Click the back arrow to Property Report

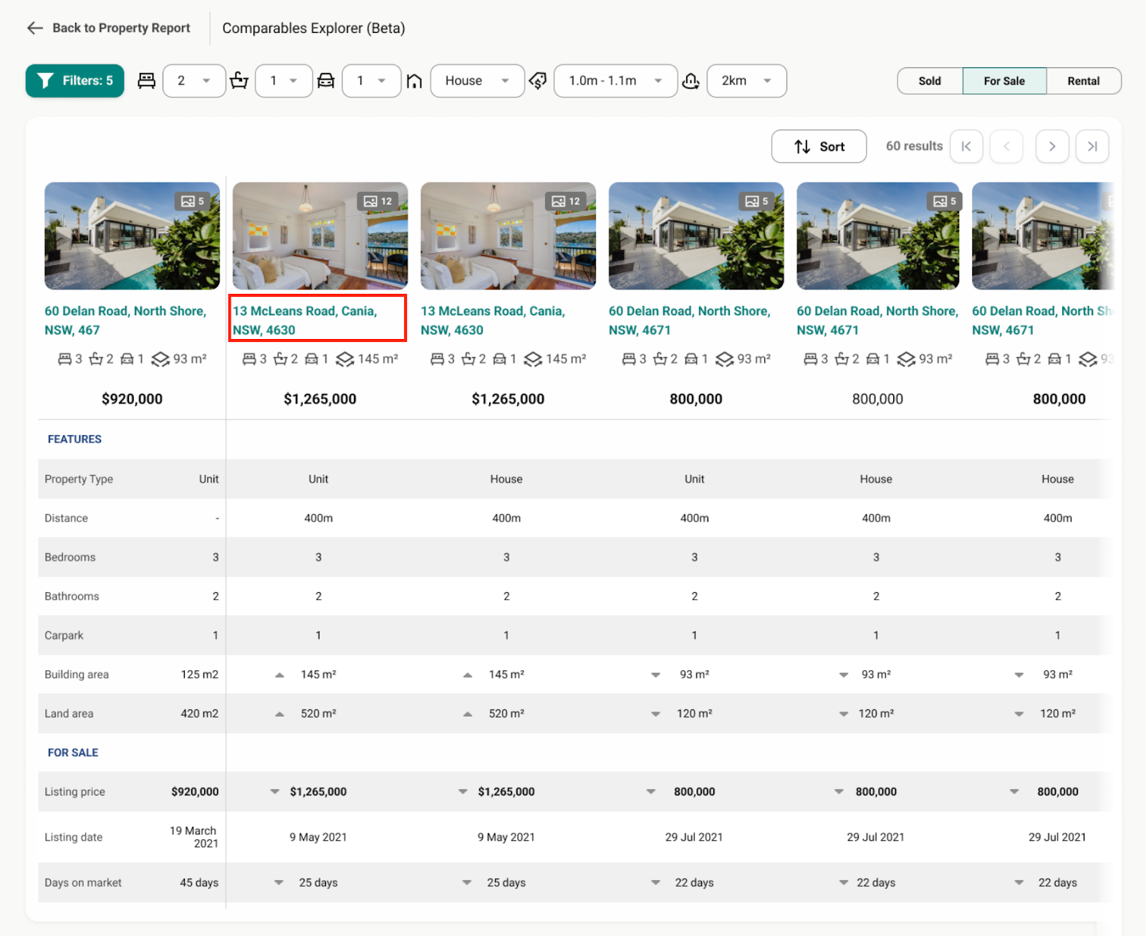34,28
